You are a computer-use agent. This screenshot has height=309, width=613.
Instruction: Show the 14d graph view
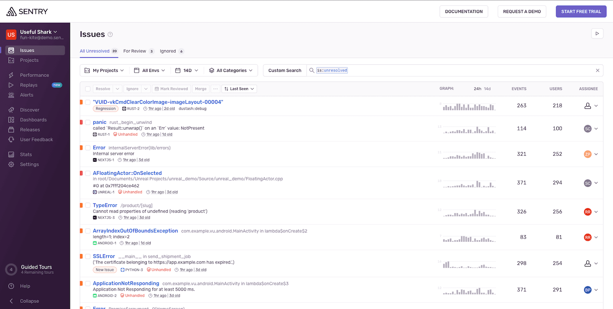tap(487, 89)
